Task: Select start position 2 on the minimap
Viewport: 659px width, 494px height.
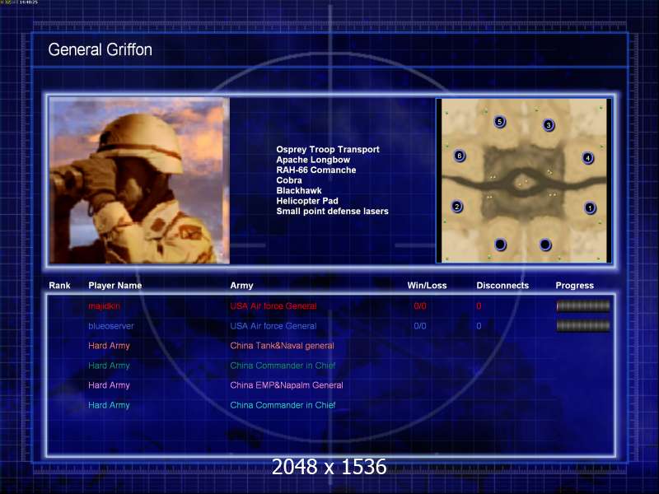Action: point(457,207)
